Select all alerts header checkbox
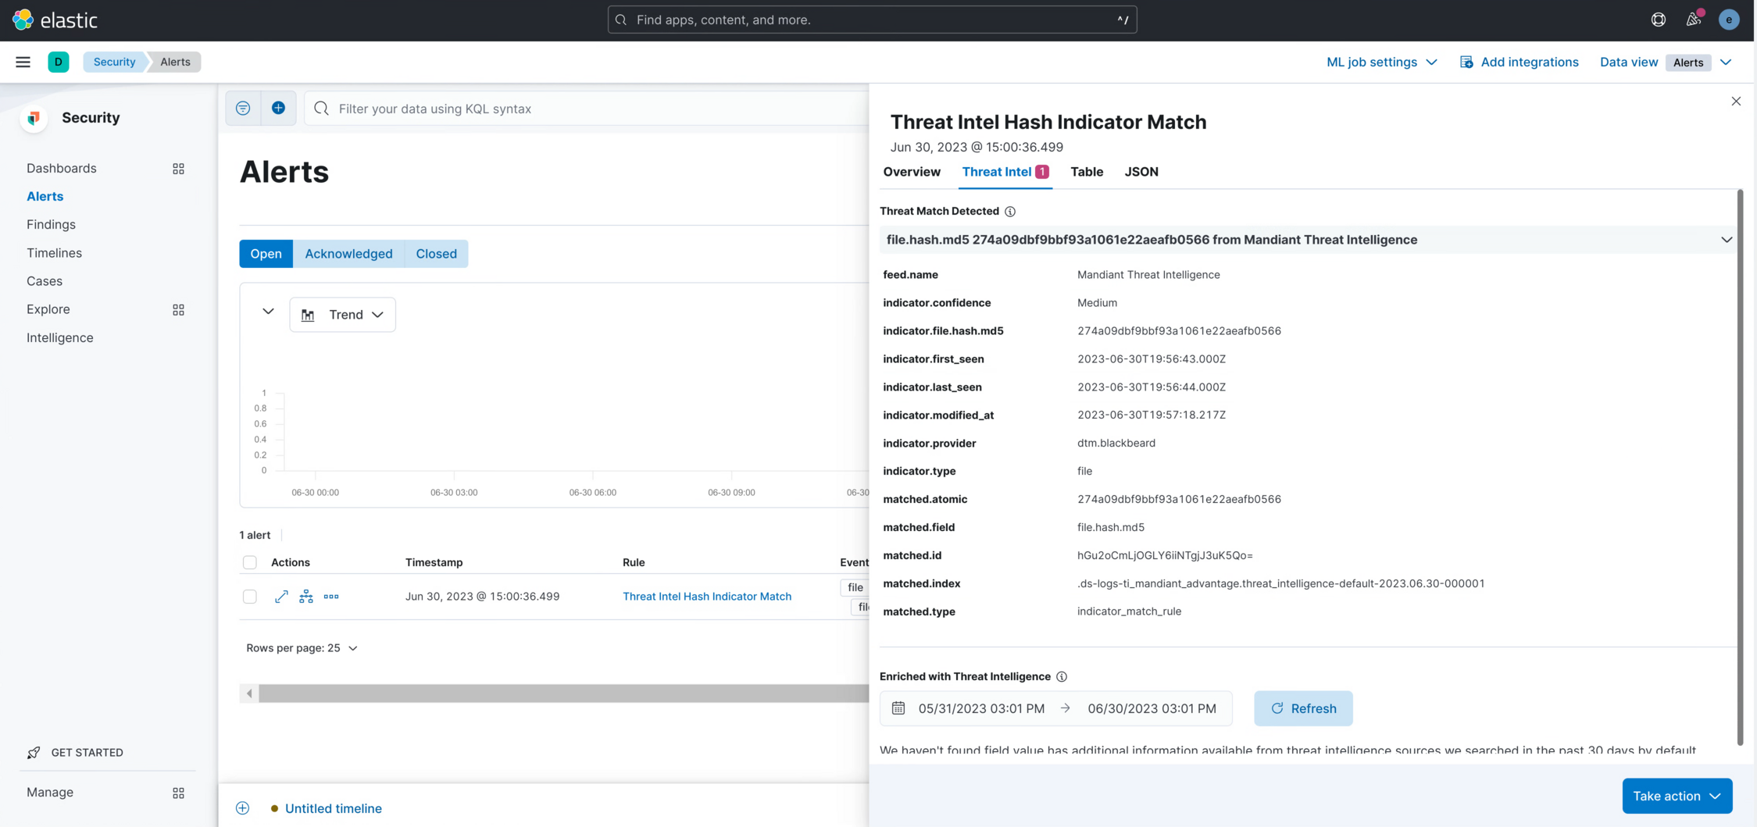 coord(250,562)
